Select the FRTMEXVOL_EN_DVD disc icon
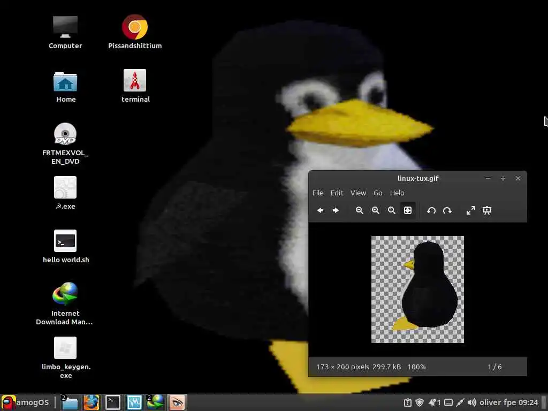The width and height of the screenshot is (548, 411). pyautogui.click(x=65, y=143)
